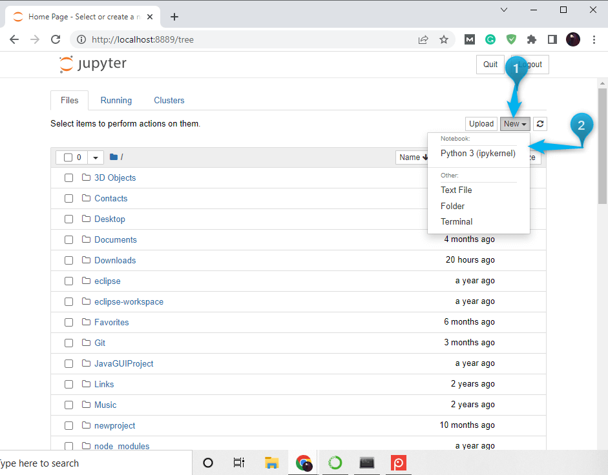Click the browser back arrow
Image resolution: width=608 pixels, height=475 pixels.
[14, 39]
